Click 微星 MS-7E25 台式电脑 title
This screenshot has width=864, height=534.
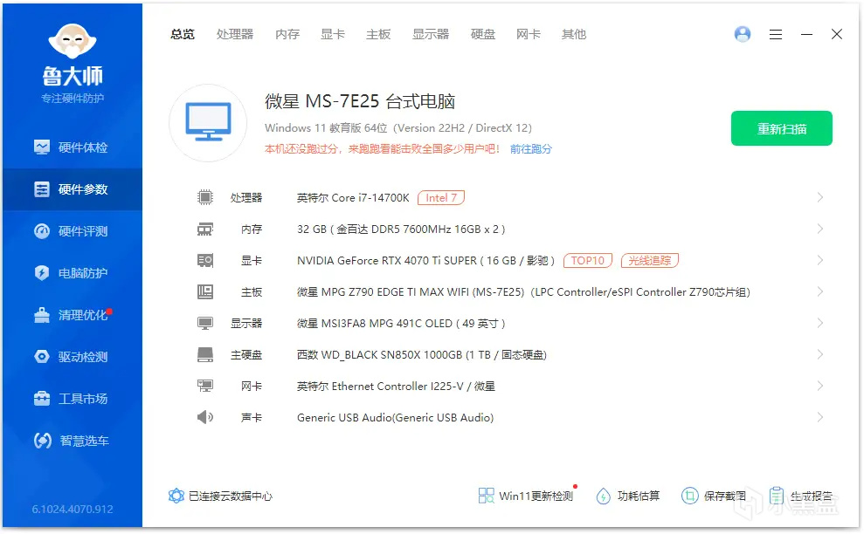(361, 101)
